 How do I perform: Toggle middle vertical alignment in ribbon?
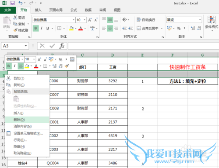(x=110, y=20)
